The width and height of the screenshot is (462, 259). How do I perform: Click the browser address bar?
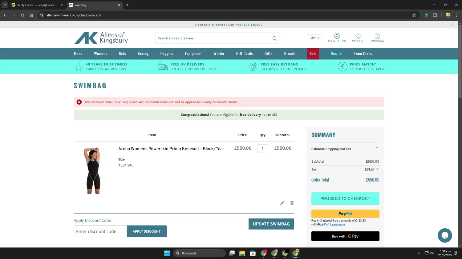click(227, 15)
